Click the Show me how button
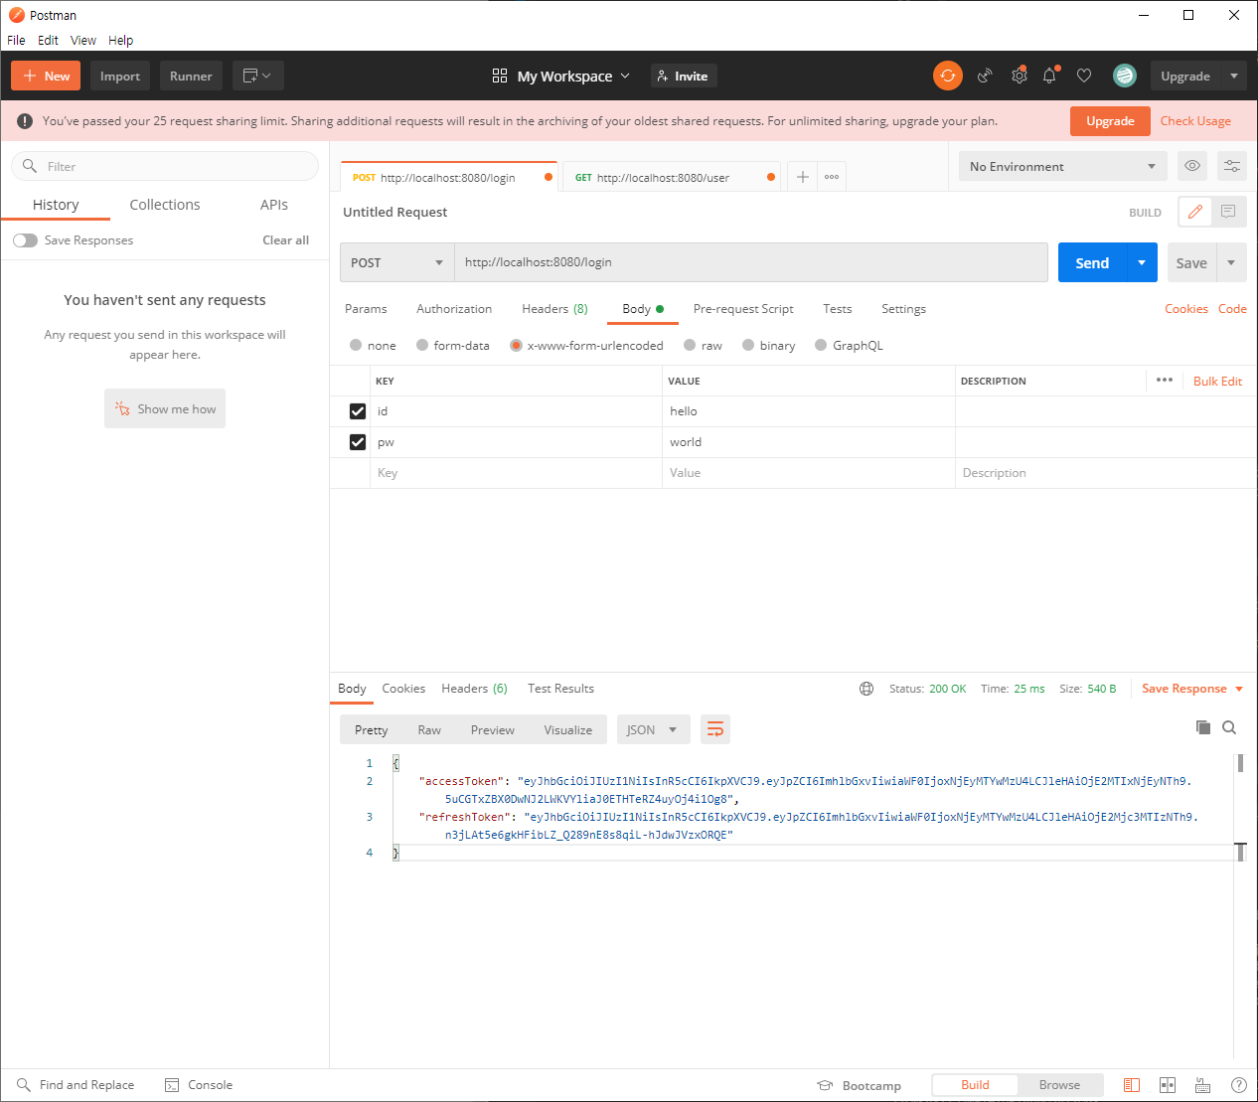This screenshot has height=1102, width=1258. click(165, 408)
